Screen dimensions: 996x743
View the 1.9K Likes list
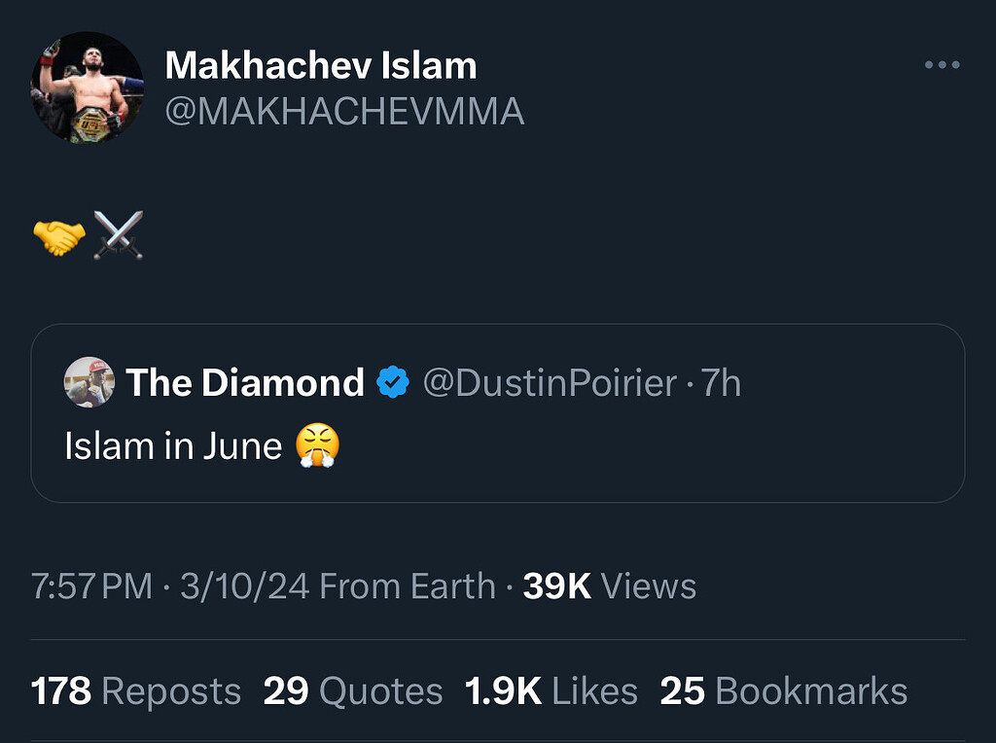point(551,690)
